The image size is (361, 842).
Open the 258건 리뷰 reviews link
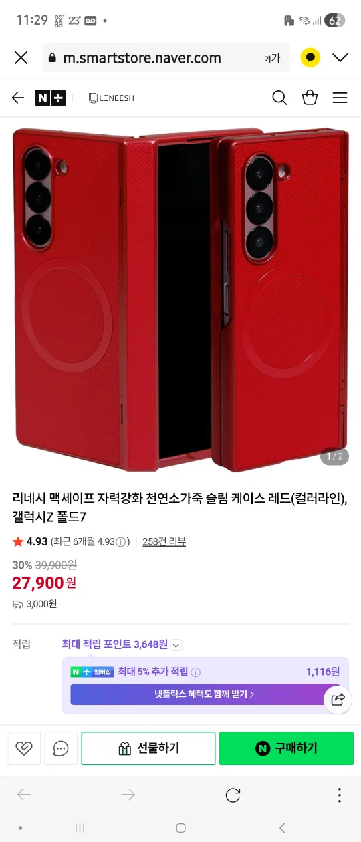(x=164, y=541)
